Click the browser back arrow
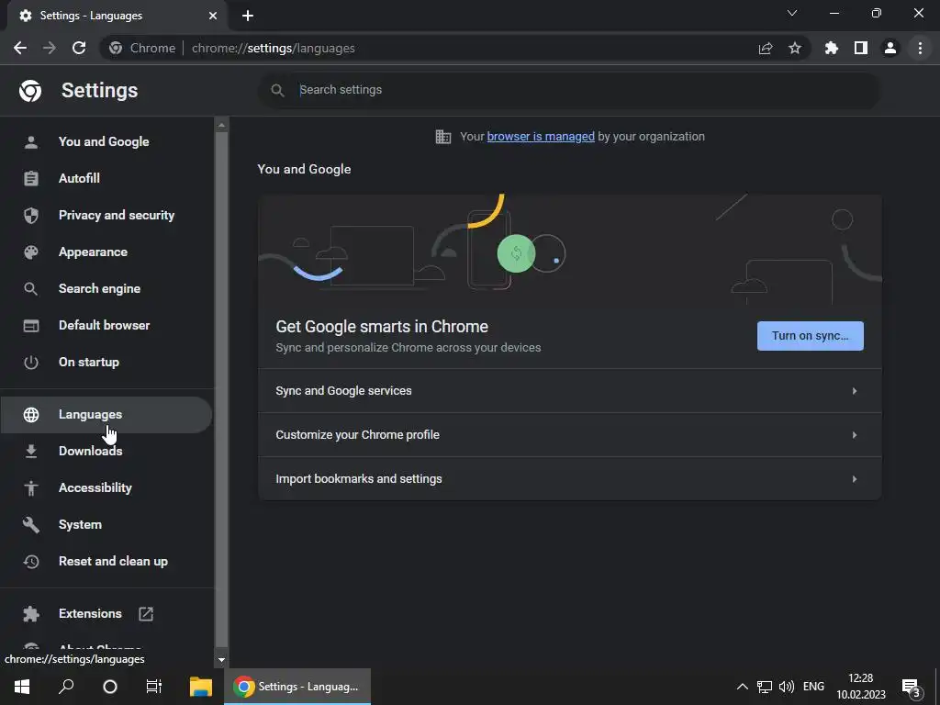Image resolution: width=940 pixels, height=705 pixels. click(x=20, y=48)
